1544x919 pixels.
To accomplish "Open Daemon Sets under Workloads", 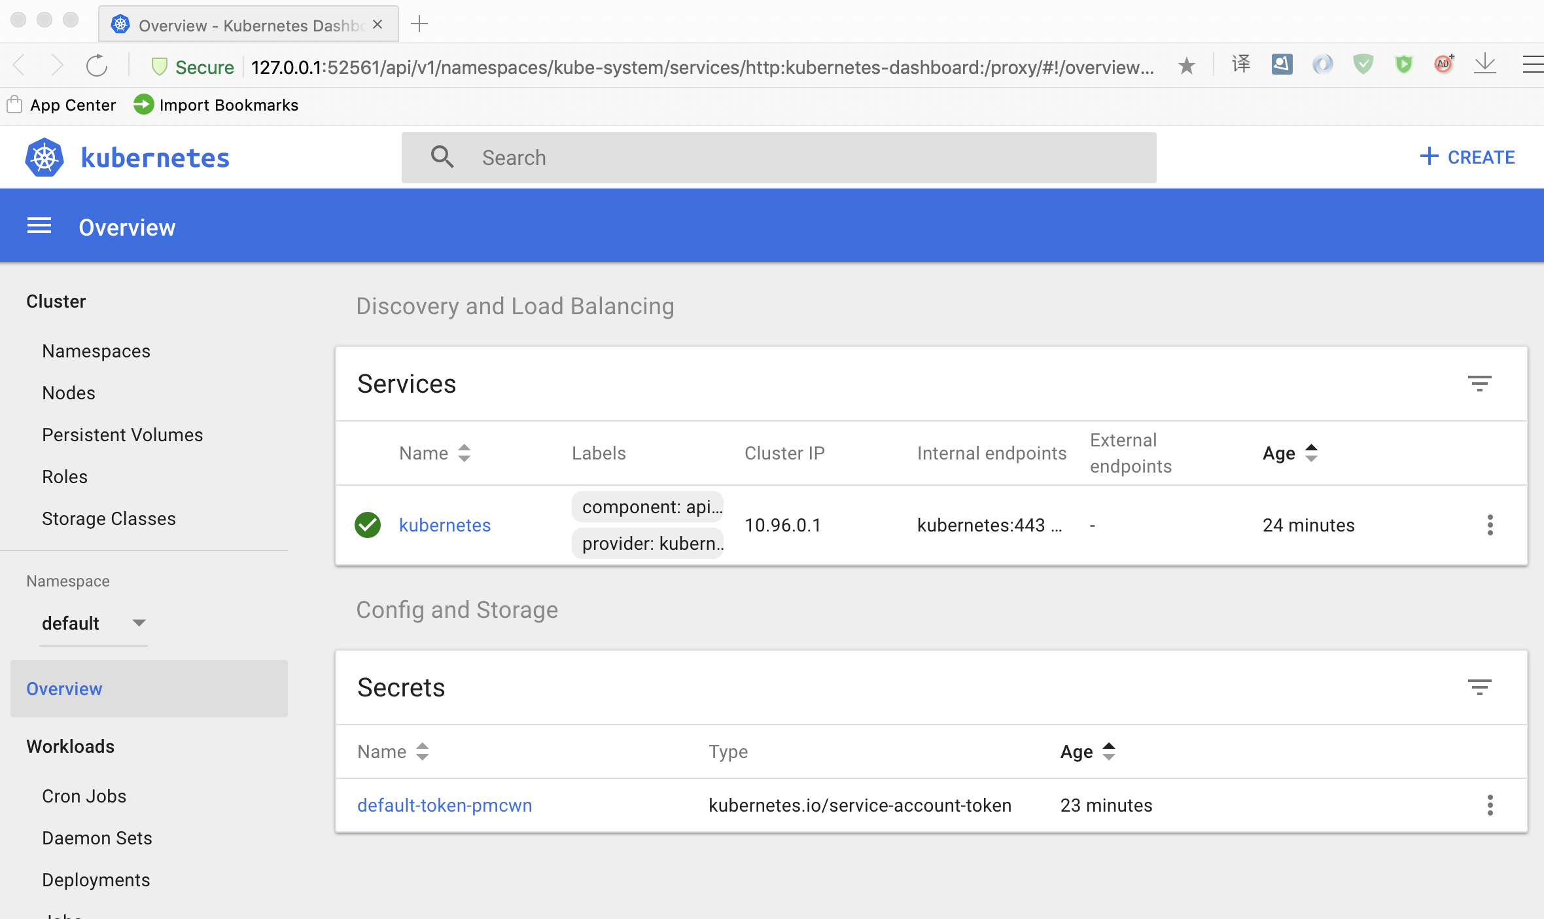I will click(97, 838).
